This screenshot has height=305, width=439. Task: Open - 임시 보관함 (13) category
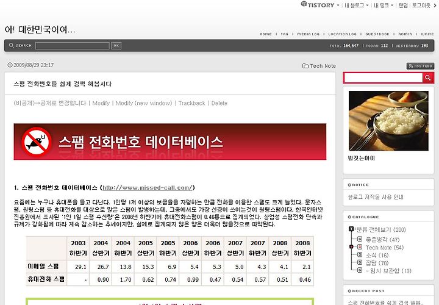388,271
